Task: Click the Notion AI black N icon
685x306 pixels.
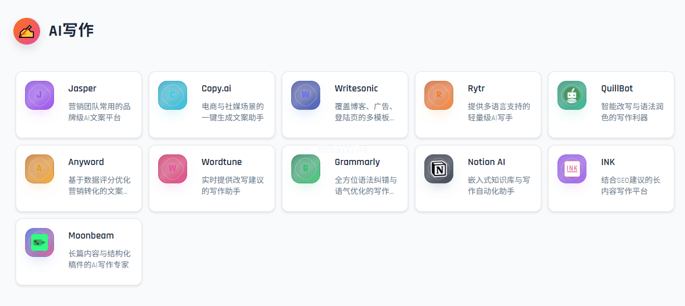Action: pyautogui.click(x=439, y=169)
